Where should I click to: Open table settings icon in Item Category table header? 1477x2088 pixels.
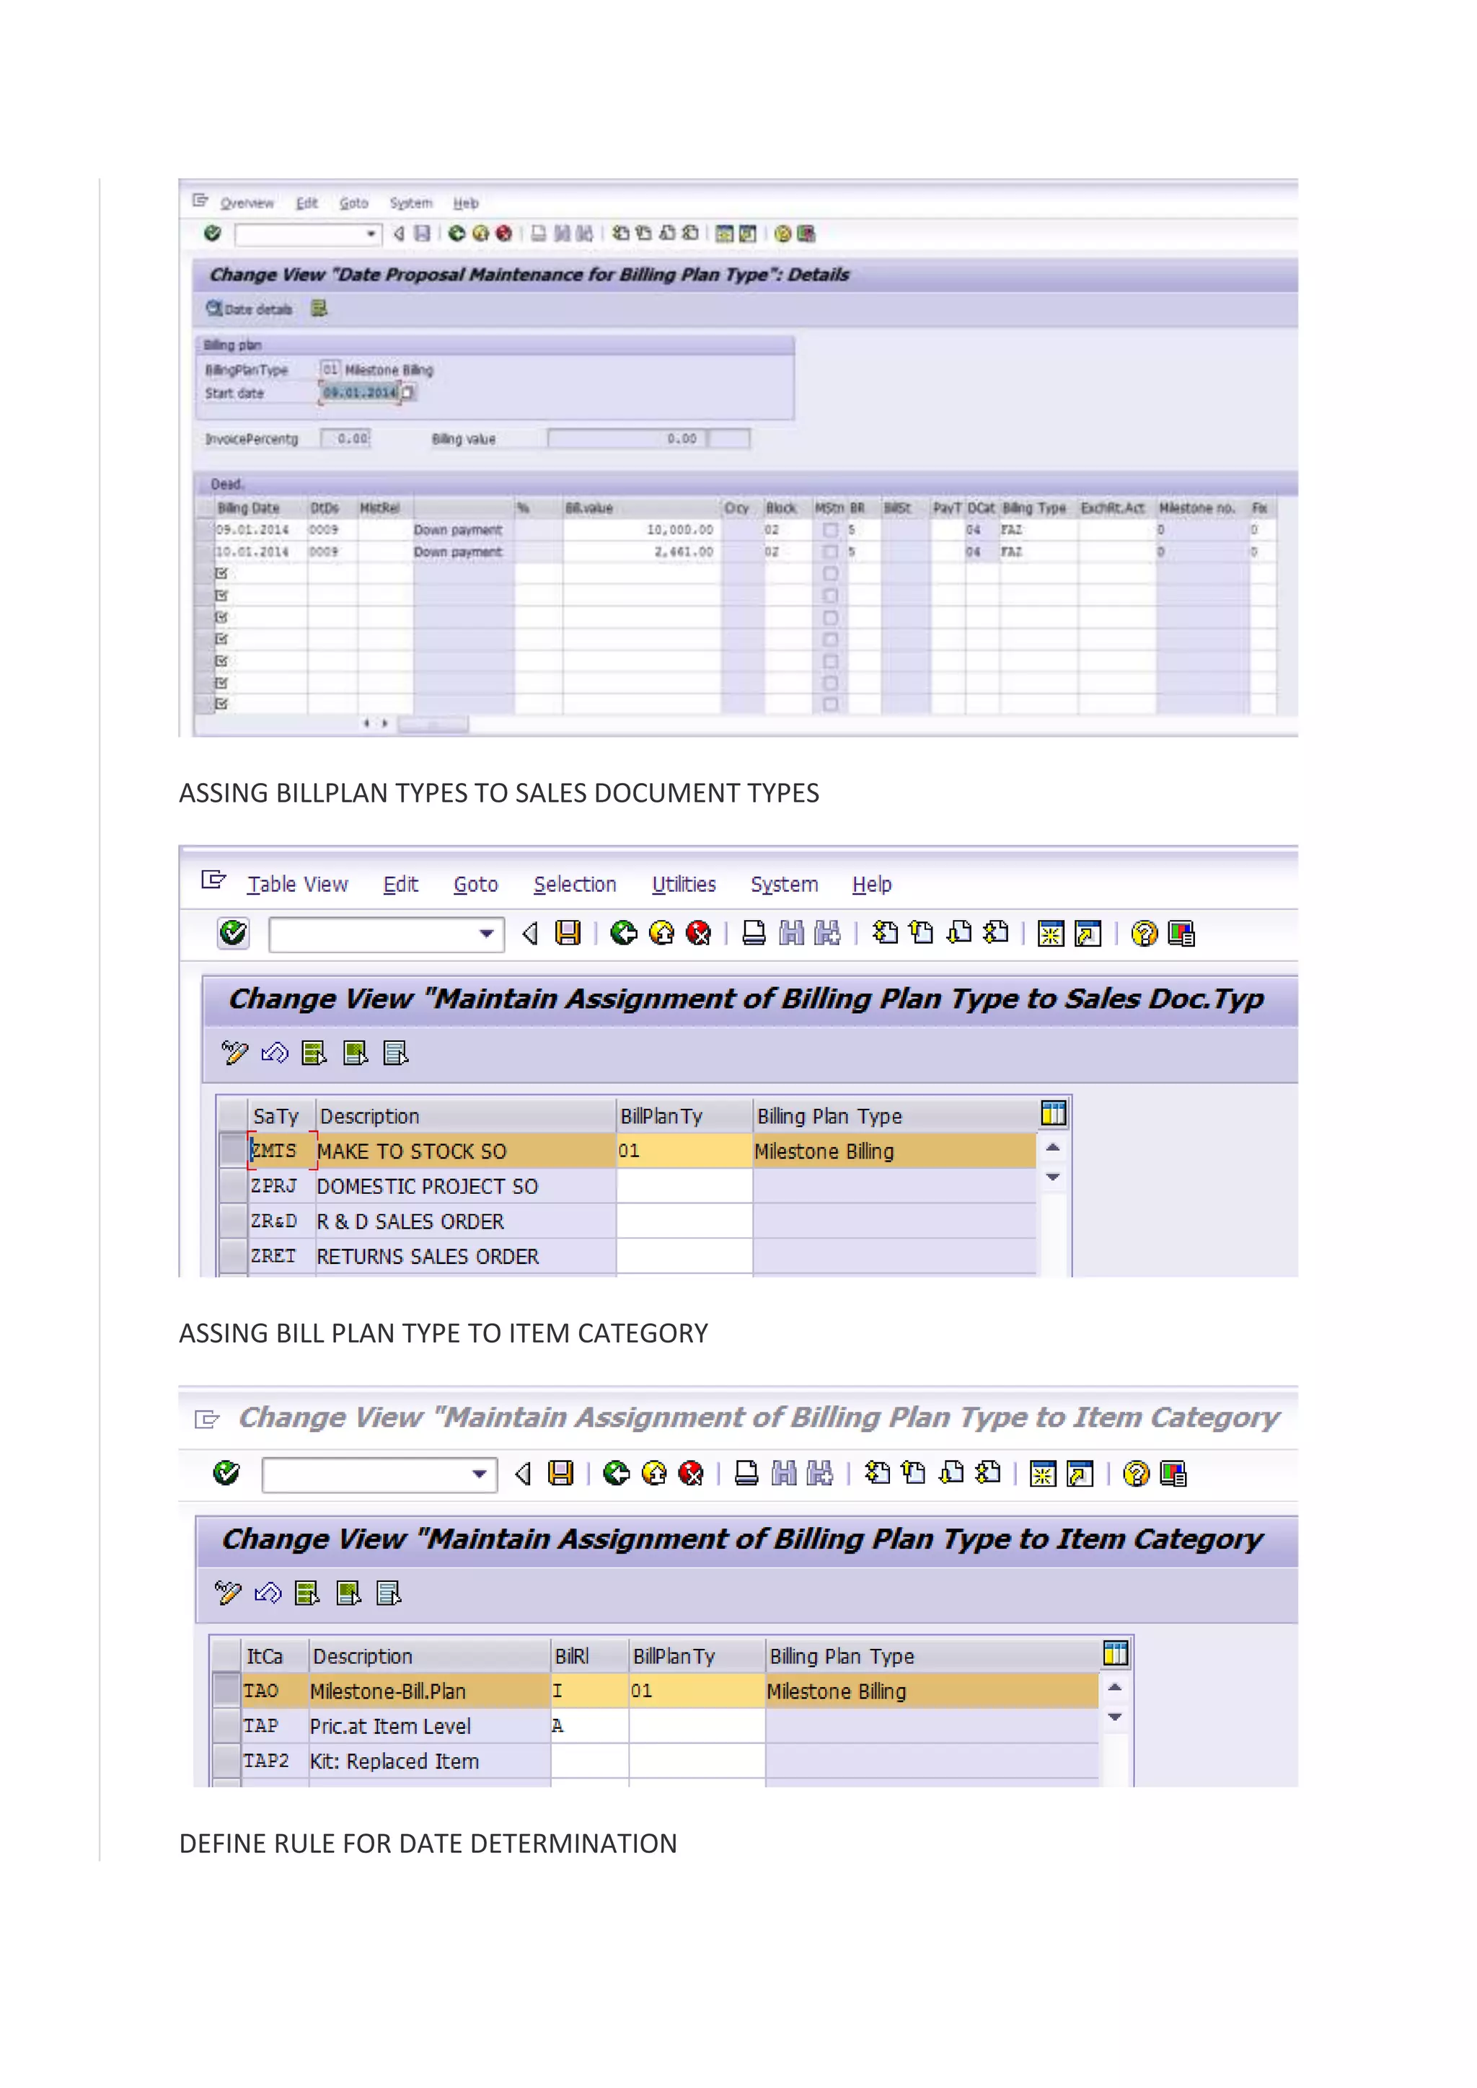coord(1115,1653)
